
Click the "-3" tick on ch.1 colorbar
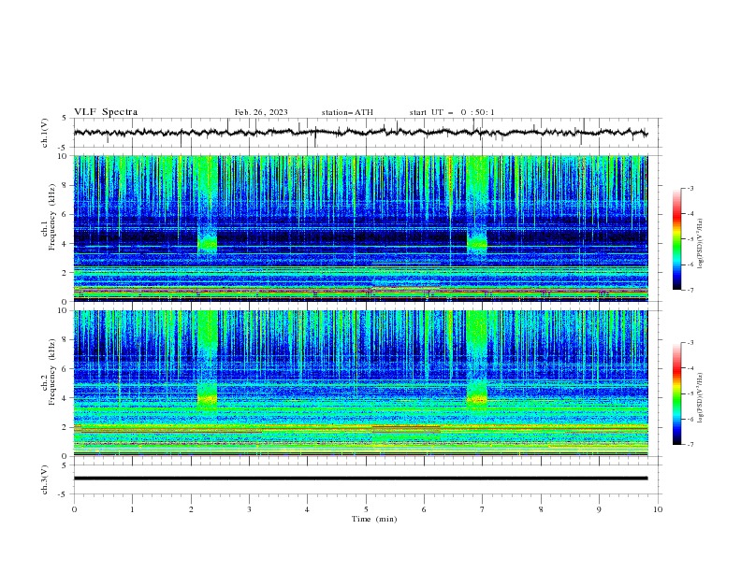[690, 188]
